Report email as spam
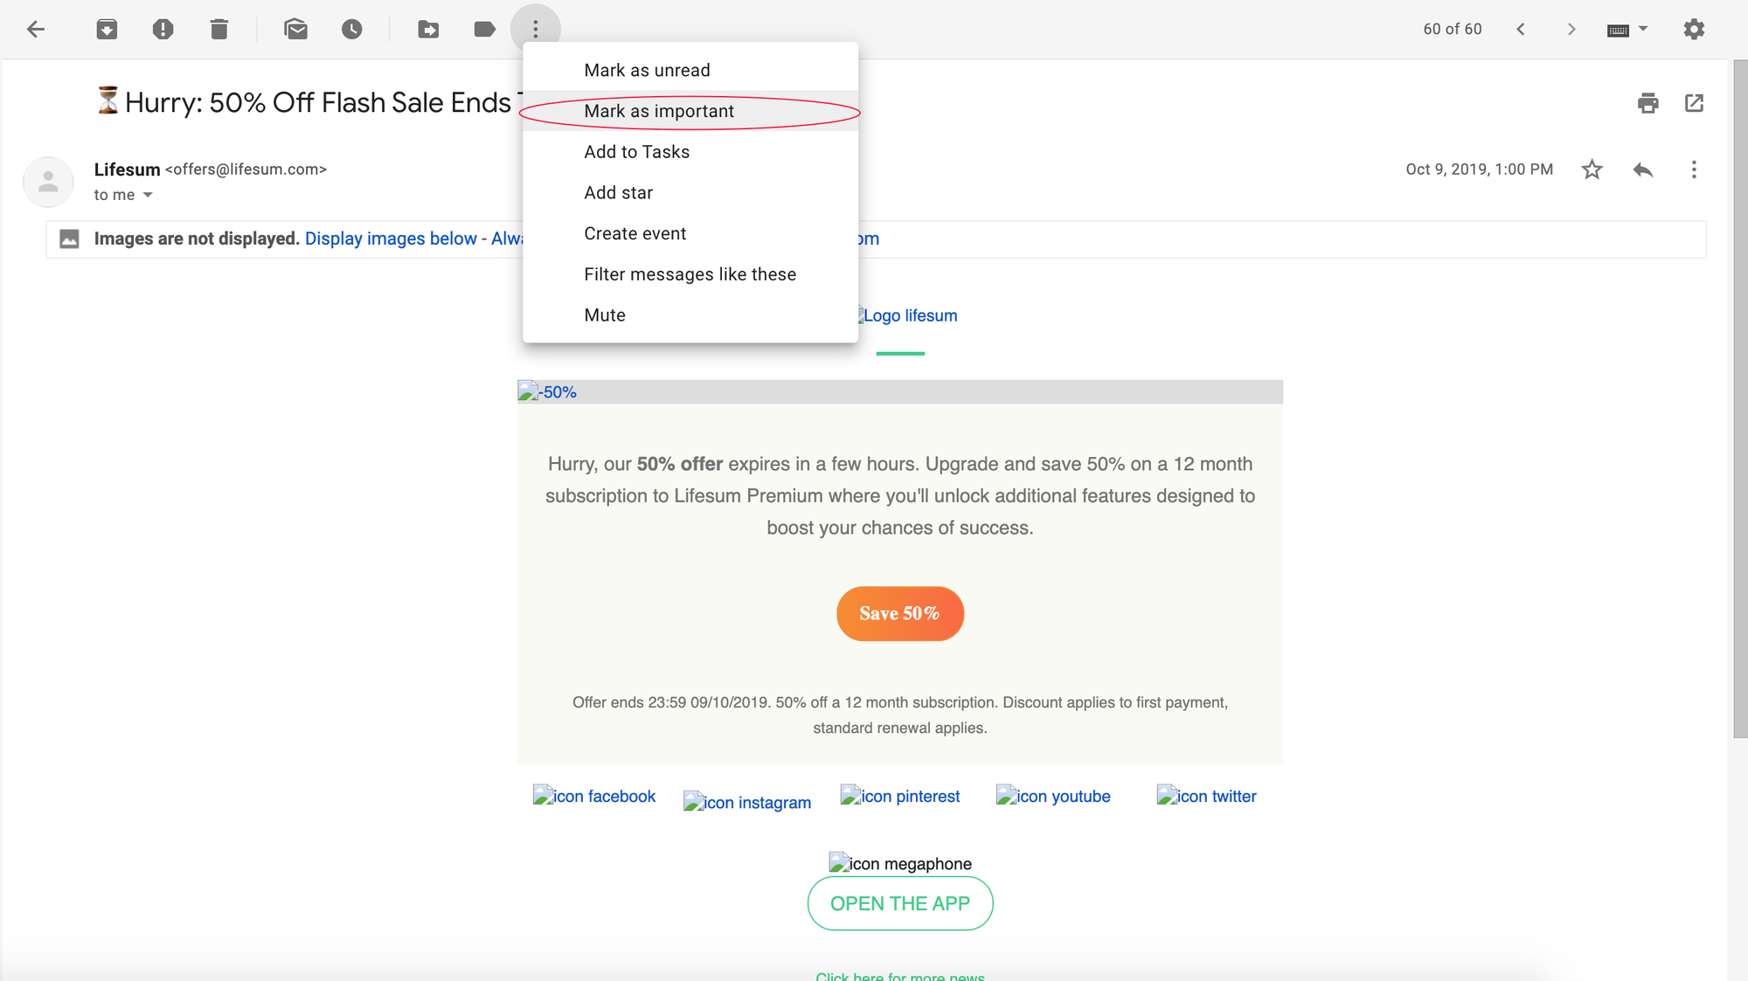 (x=163, y=30)
